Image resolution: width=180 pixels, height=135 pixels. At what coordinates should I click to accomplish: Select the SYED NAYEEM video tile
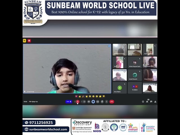tap(120, 75)
